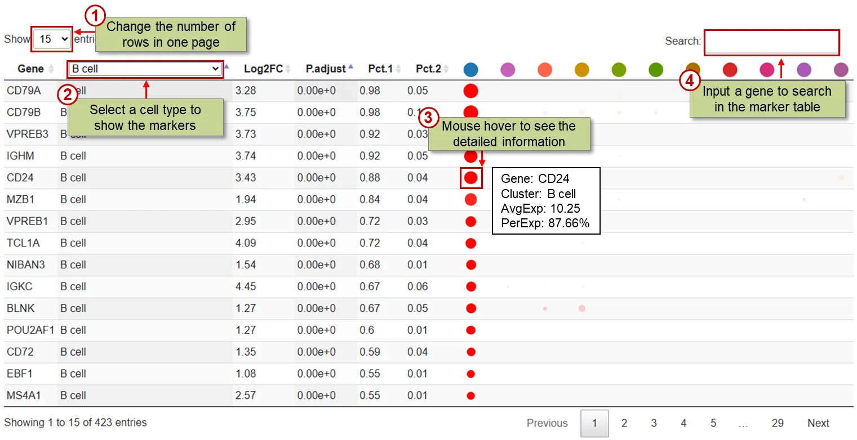Screen dimensions: 857x440
Task: Click the blue cluster dot in header
Action: (470, 70)
